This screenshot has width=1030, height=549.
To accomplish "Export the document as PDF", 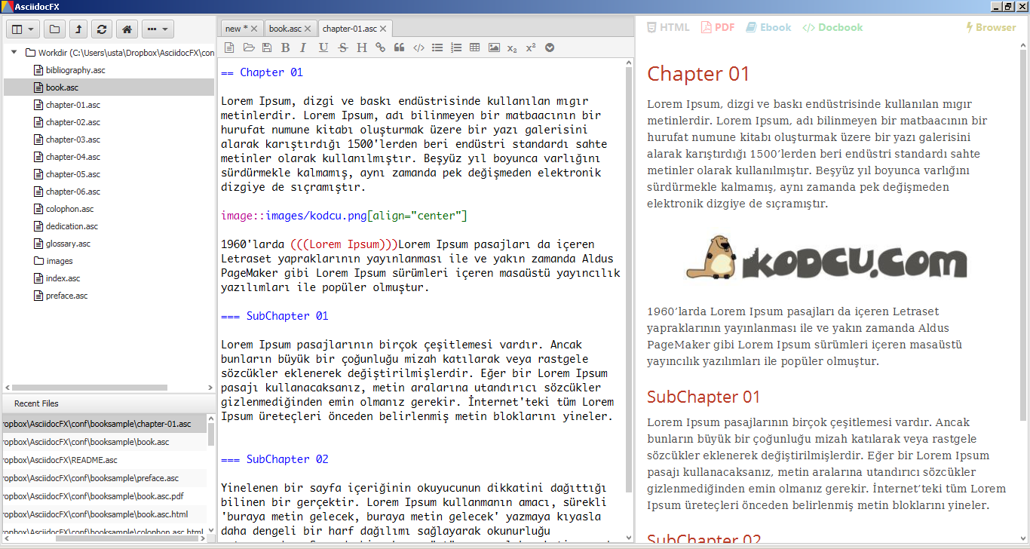I will (718, 27).
